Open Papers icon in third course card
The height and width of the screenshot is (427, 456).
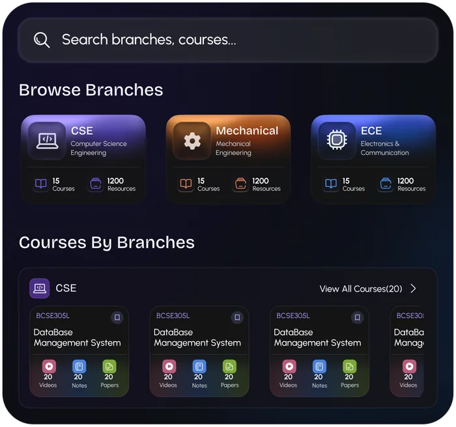350,366
